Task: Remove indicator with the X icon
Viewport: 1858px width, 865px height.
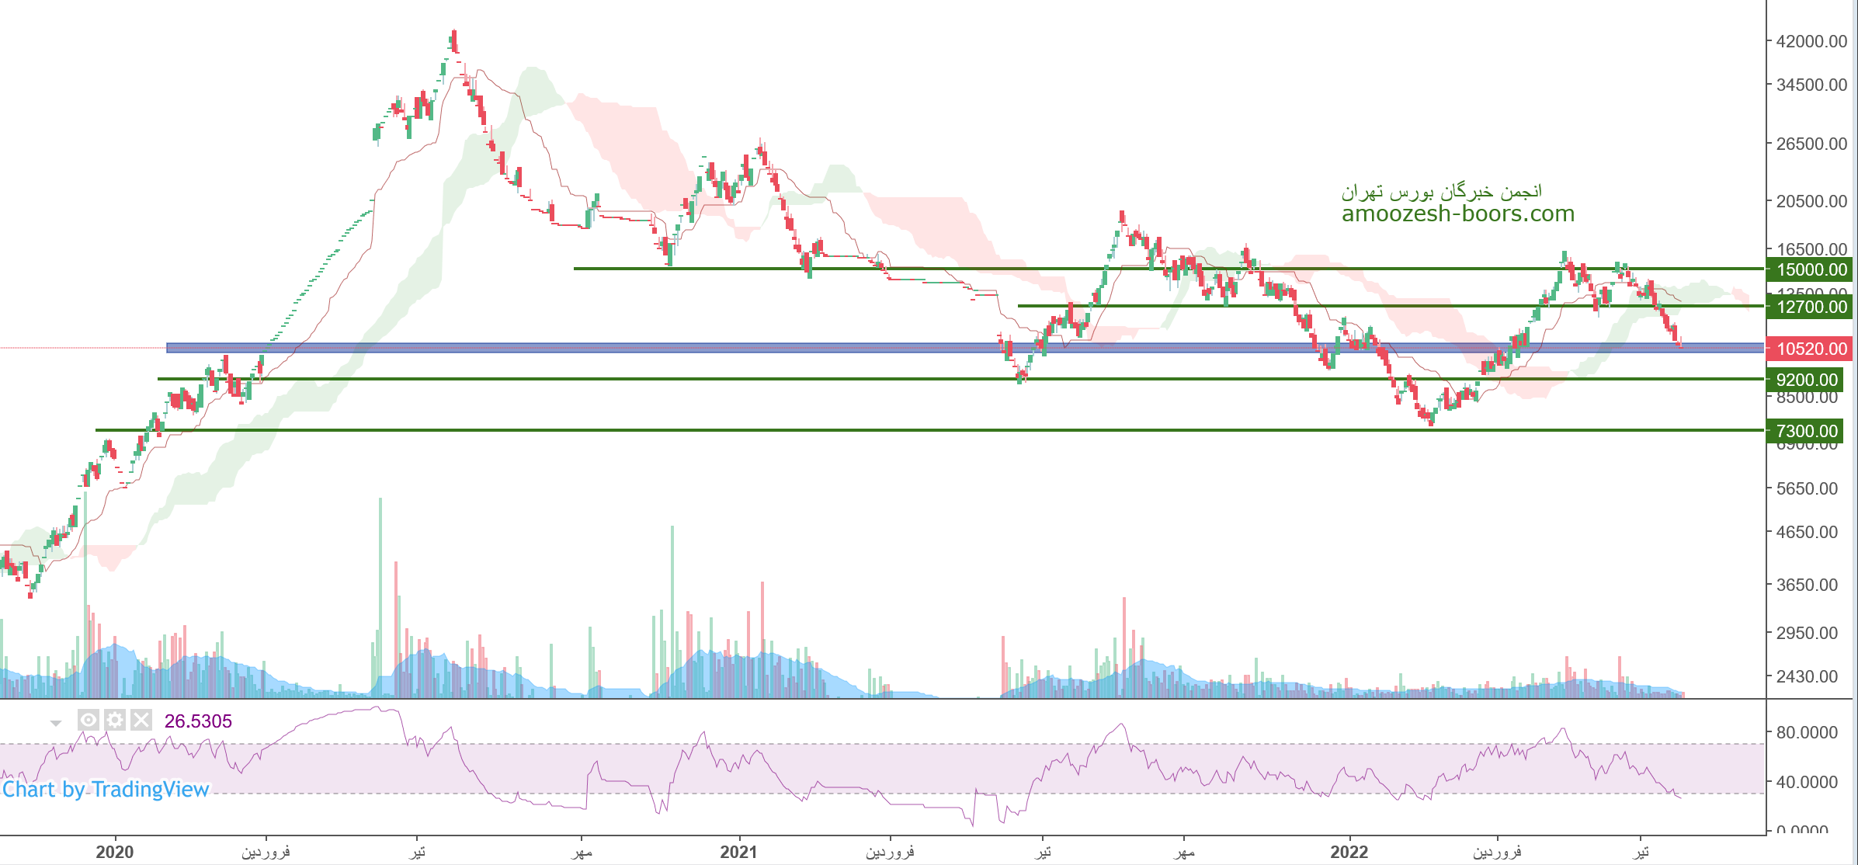Action: (x=141, y=721)
